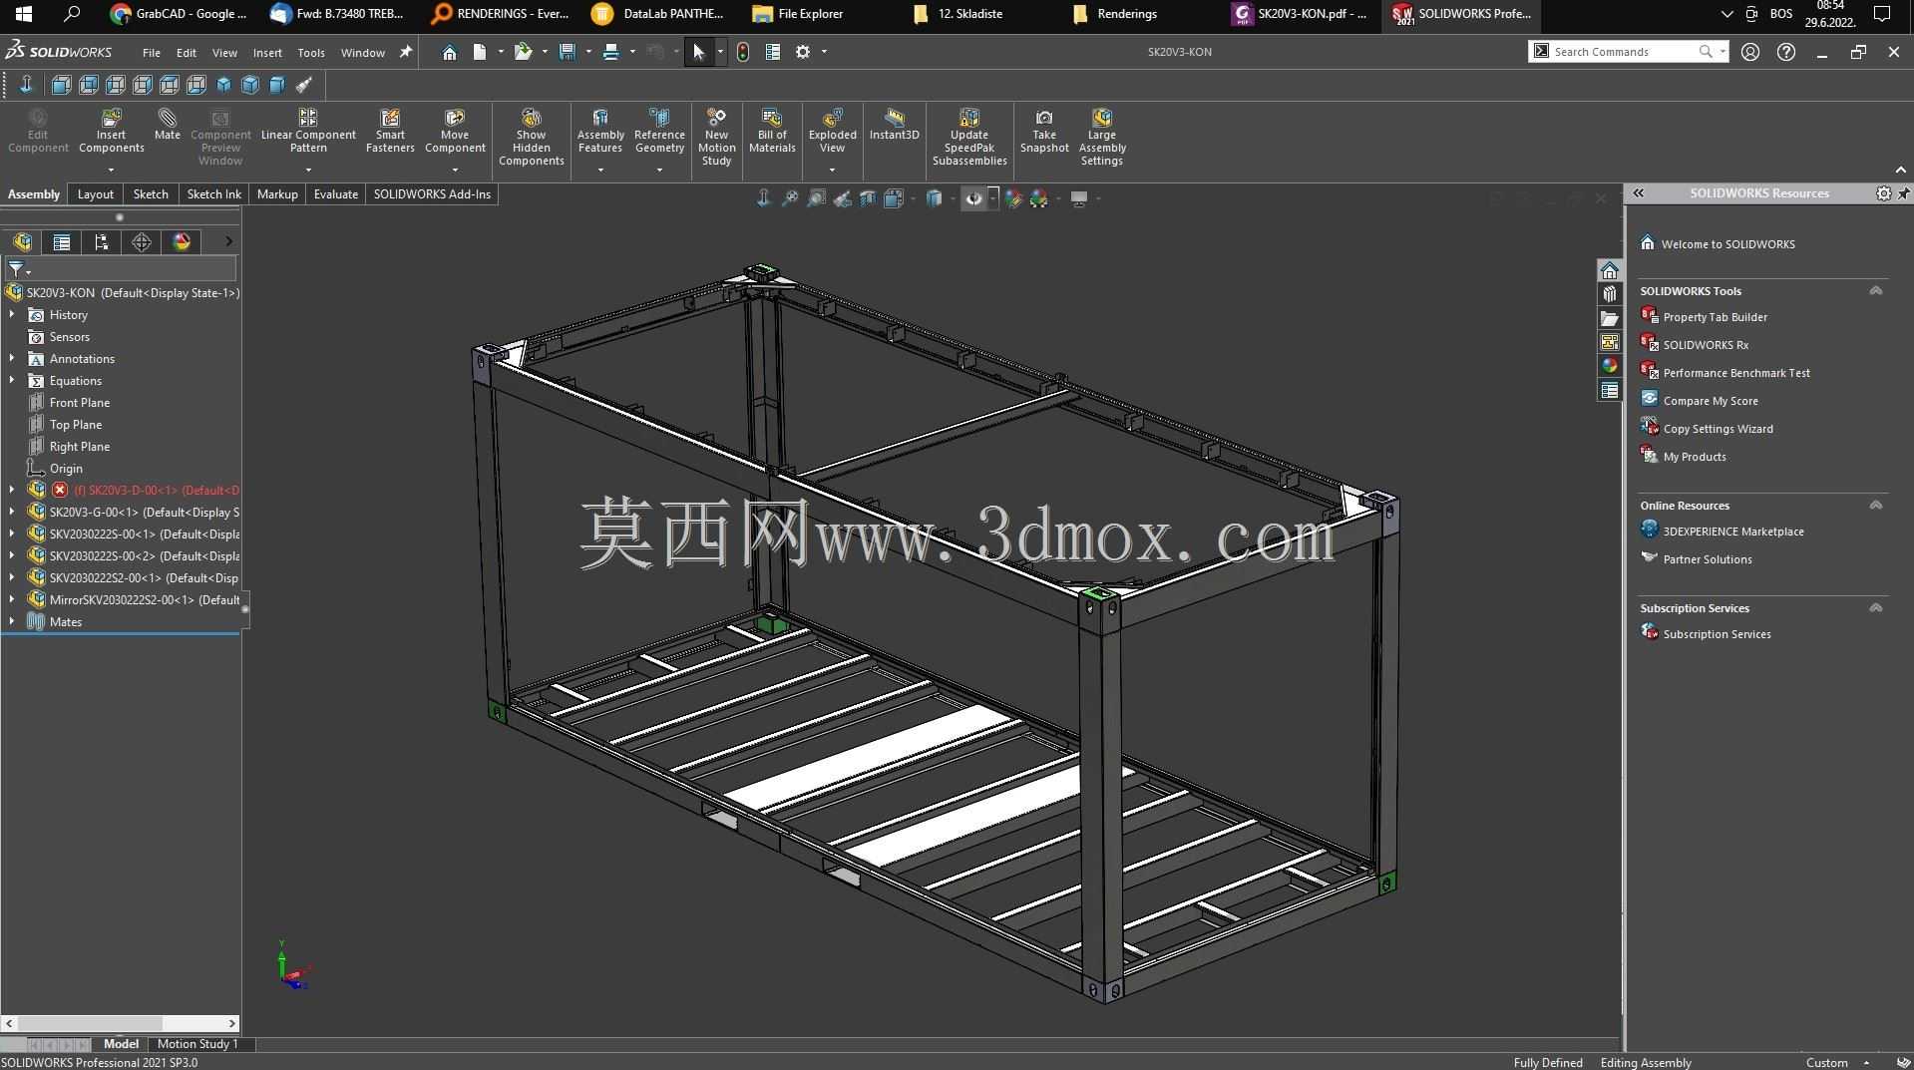Toggle Hide/Show Items eye icon
This screenshot has width=1914, height=1070.
tap(974, 198)
